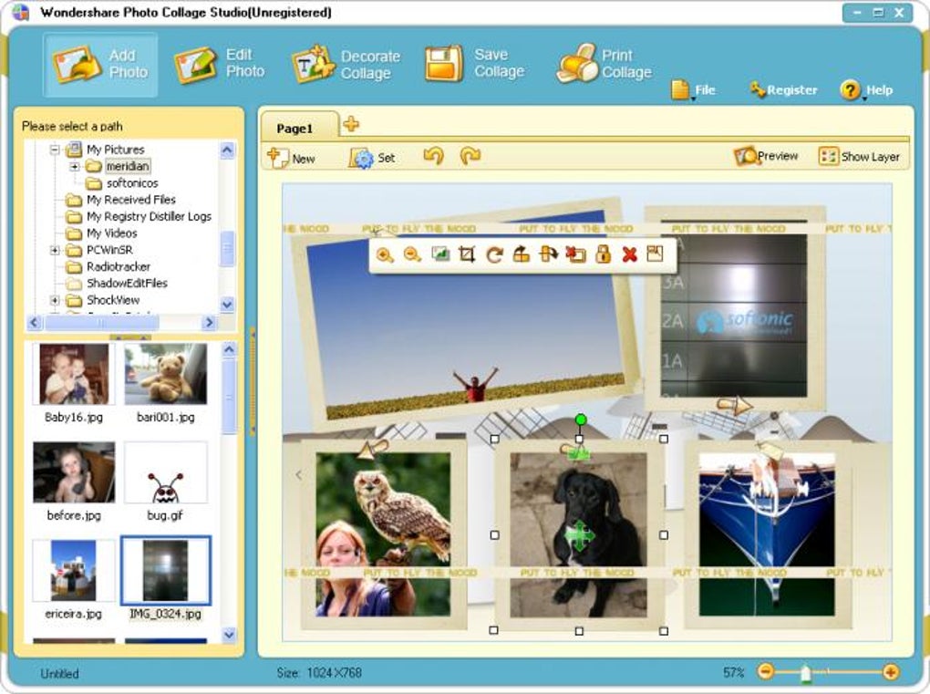Switch to Edit Photo mode
930x694 pixels.
(x=220, y=64)
